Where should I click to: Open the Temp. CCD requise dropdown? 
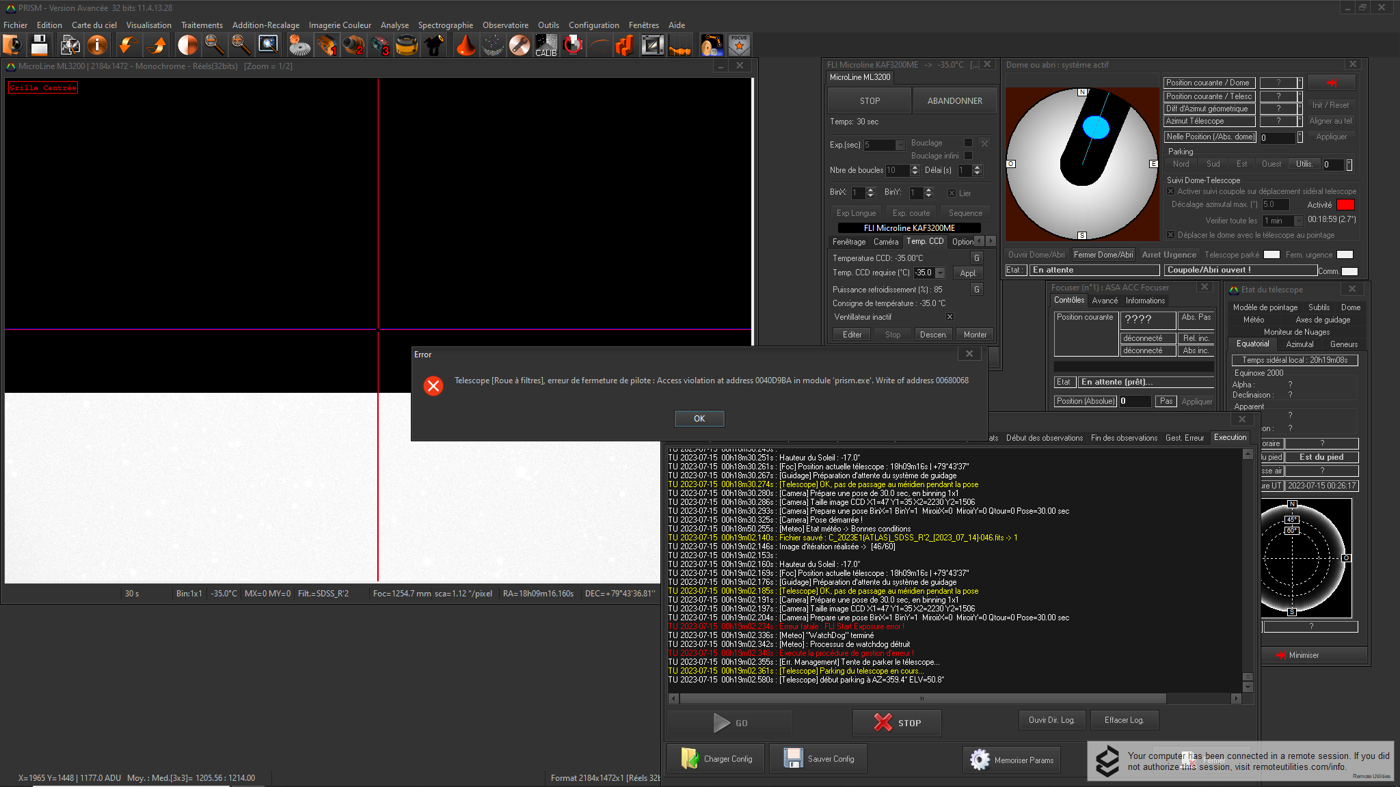point(941,273)
